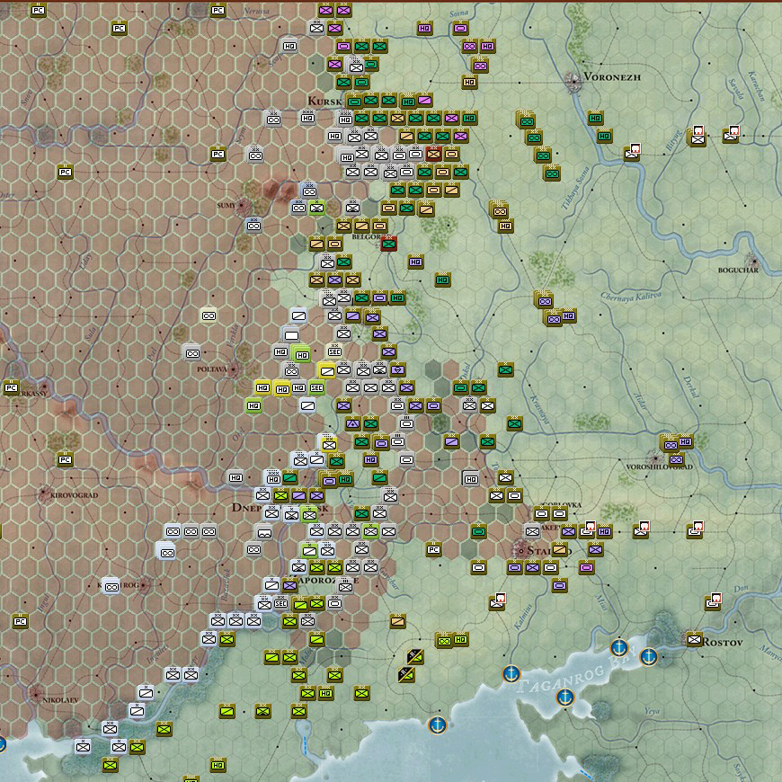
Task: Select the purple HQ counter above Voroshilovgrad
Action: click(685, 441)
